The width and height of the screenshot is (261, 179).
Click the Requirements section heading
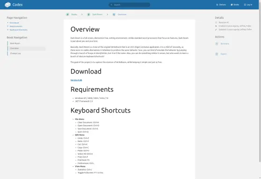(92, 89)
